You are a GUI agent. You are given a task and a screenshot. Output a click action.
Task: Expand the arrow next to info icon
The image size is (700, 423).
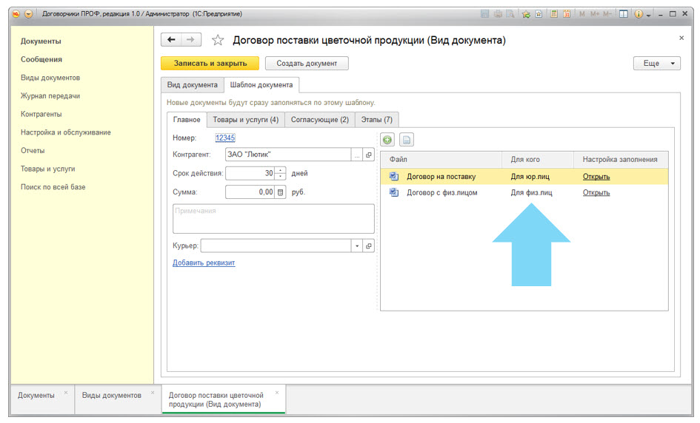pyautogui.click(x=648, y=15)
